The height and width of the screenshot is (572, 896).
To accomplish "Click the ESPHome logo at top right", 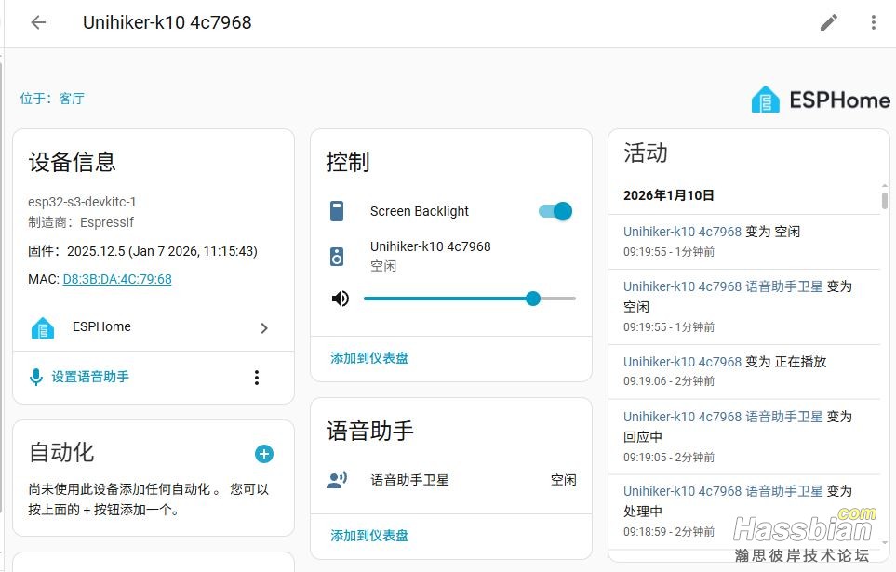I will point(821,100).
